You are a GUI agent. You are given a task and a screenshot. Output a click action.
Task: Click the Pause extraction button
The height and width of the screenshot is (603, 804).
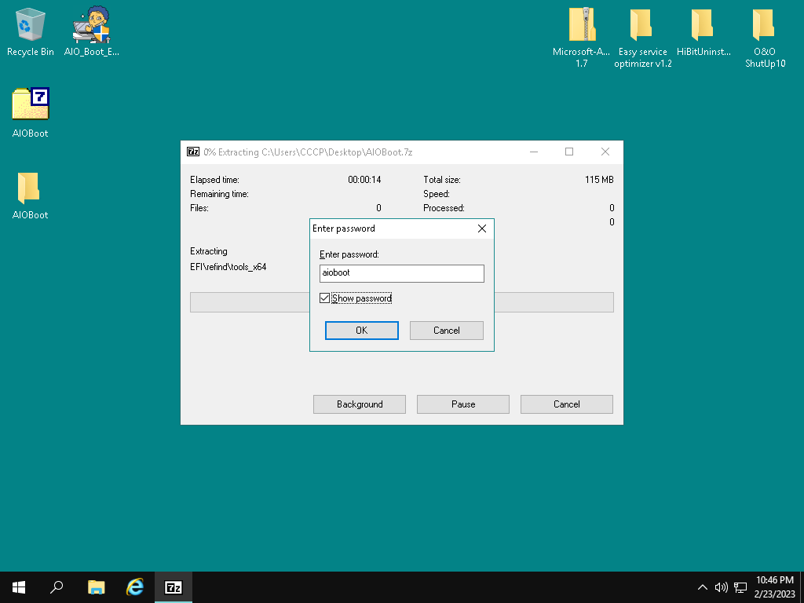point(462,404)
